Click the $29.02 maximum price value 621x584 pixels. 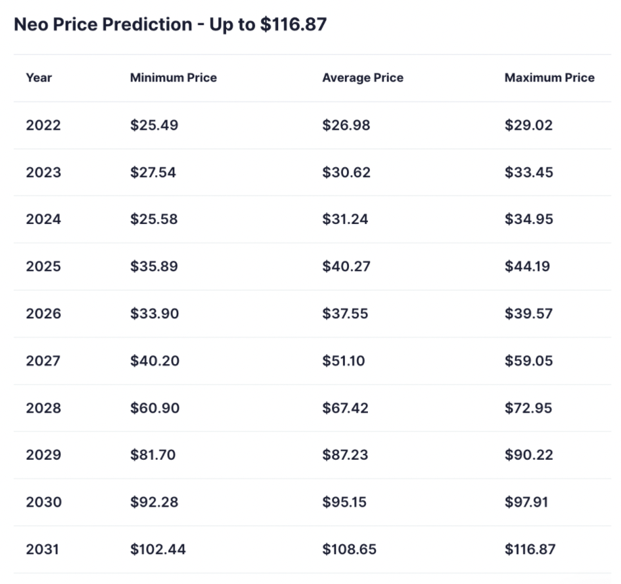tap(529, 125)
